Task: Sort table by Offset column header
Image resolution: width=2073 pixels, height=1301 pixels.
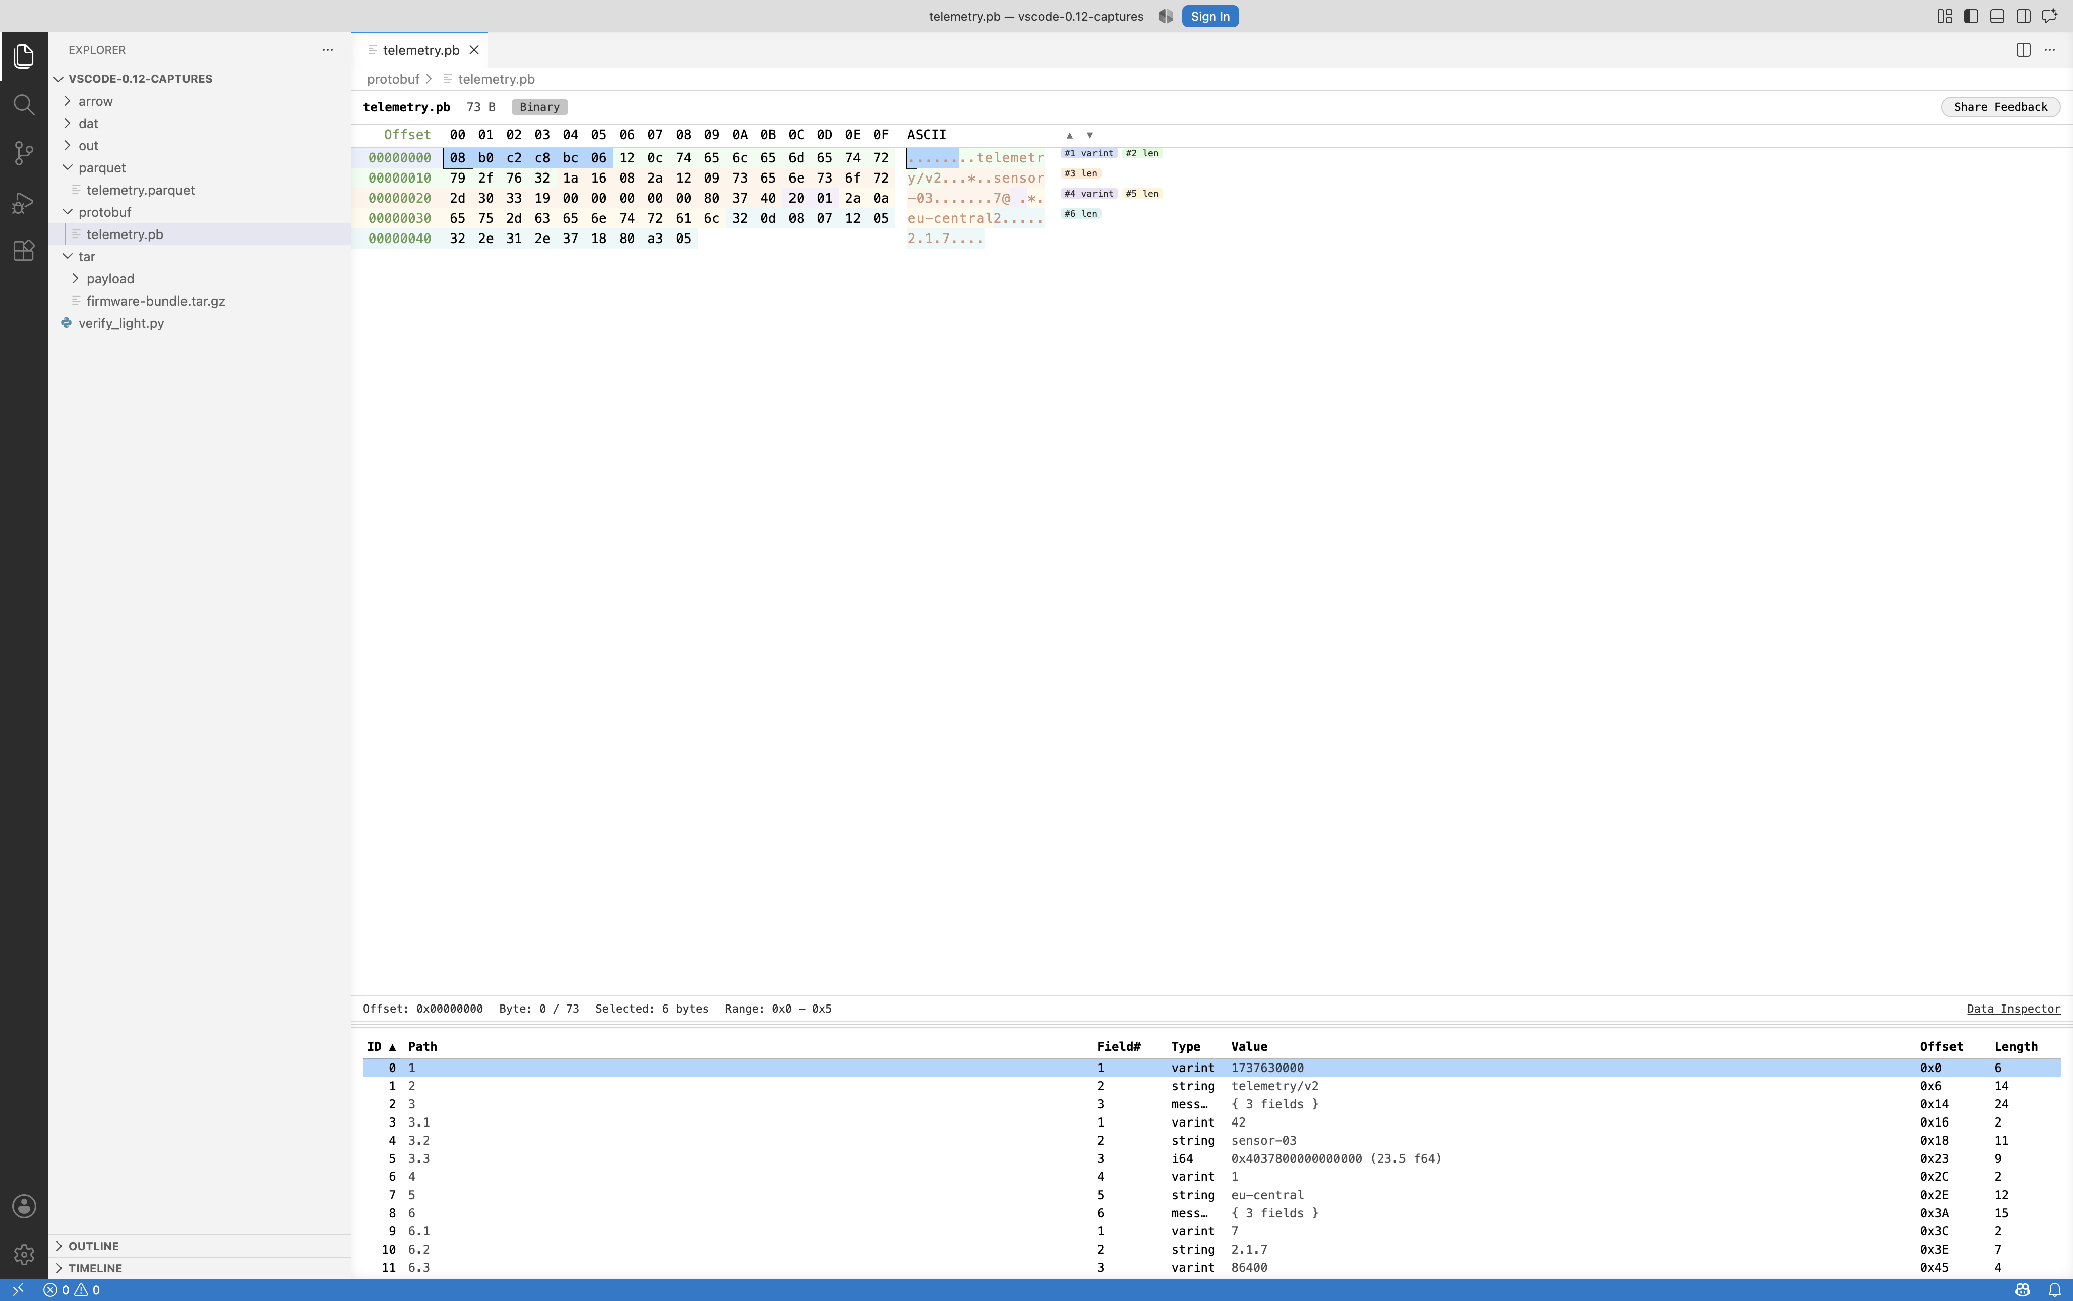Action: point(1941,1046)
